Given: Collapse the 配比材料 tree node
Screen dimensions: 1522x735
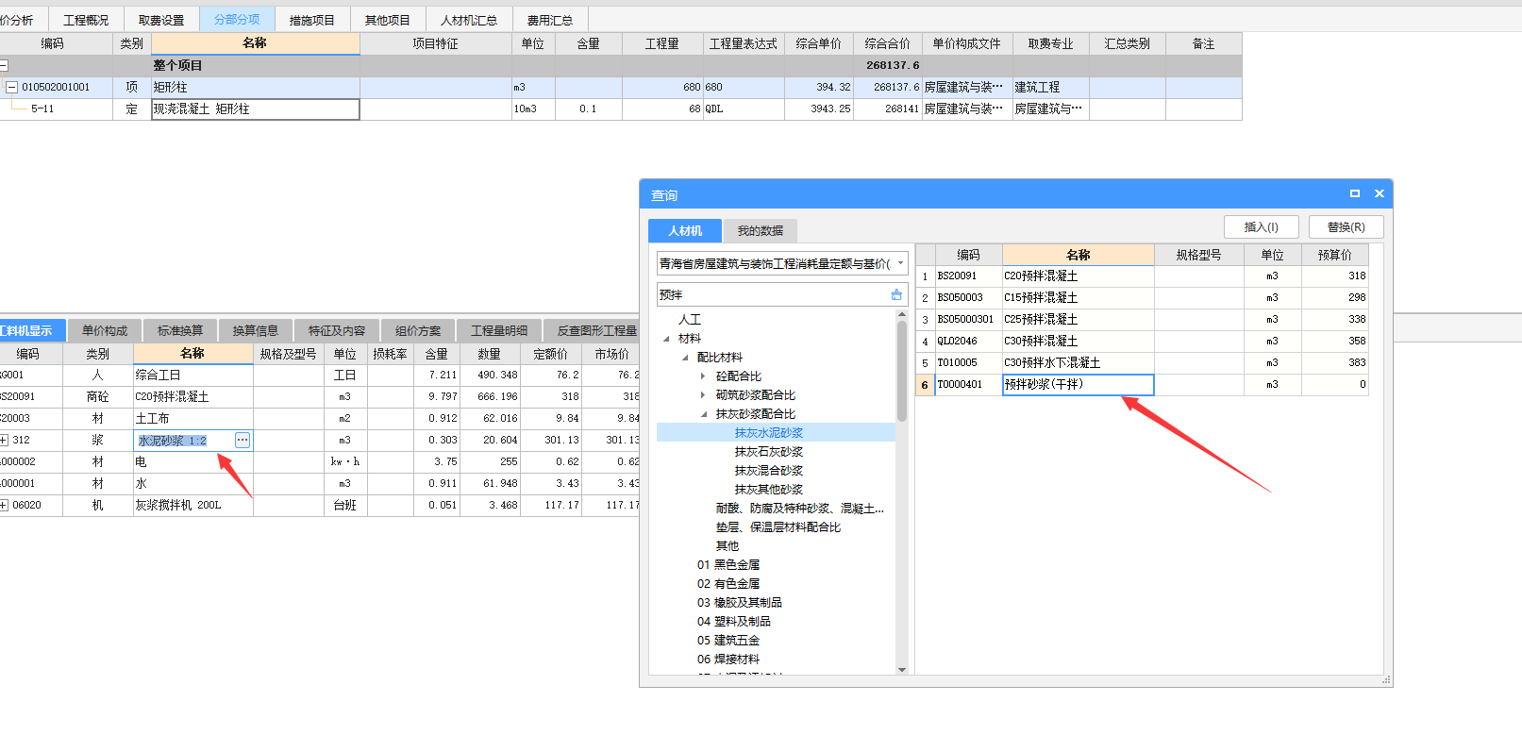Looking at the screenshot, I should pos(686,358).
